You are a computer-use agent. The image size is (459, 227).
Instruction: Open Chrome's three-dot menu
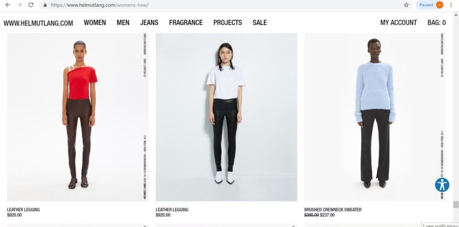point(451,5)
